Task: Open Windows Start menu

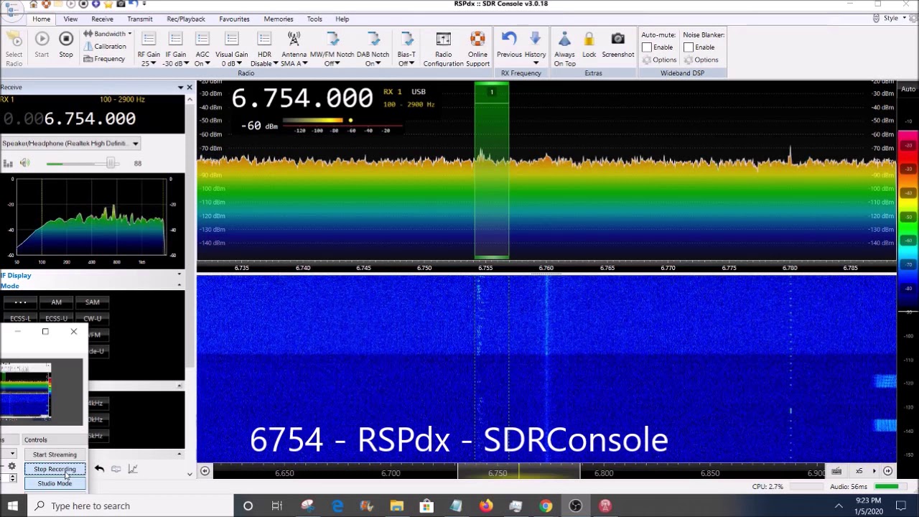Action: click(x=13, y=506)
